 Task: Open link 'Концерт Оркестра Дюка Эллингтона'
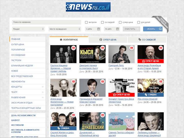pos(121,100)
